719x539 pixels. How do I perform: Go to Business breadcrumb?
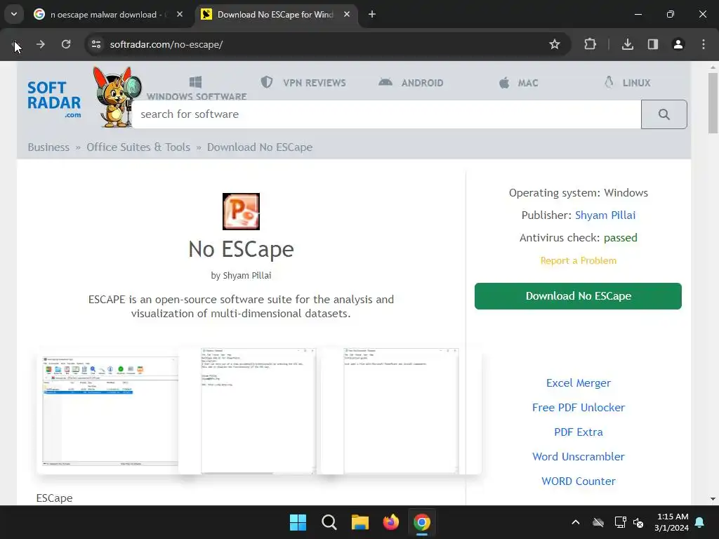48,147
